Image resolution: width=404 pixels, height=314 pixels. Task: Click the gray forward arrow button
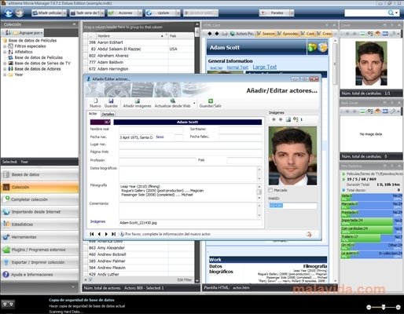tap(19, 13)
